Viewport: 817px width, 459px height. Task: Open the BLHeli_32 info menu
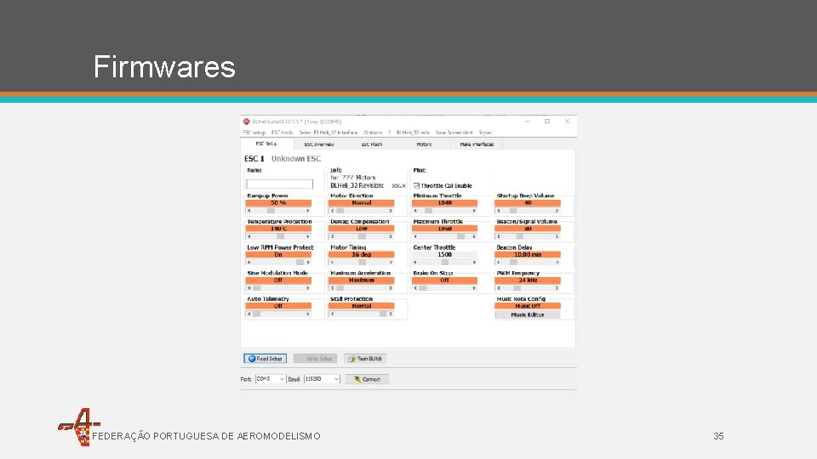click(x=414, y=133)
